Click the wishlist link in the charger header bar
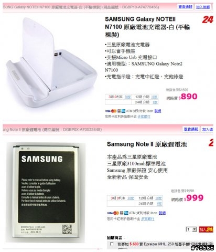 pyautogui.click(x=203, y=7)
